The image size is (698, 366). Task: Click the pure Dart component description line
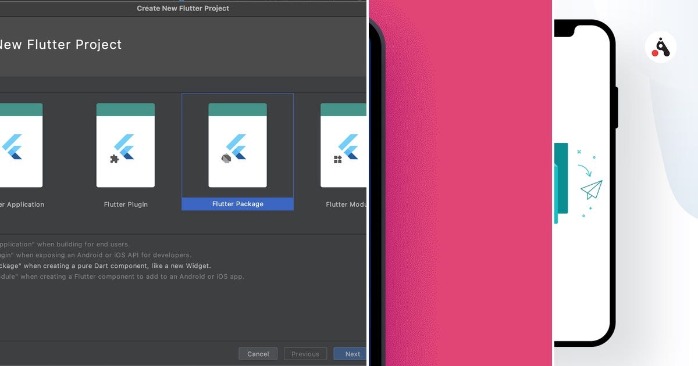(x=105, y=265)
